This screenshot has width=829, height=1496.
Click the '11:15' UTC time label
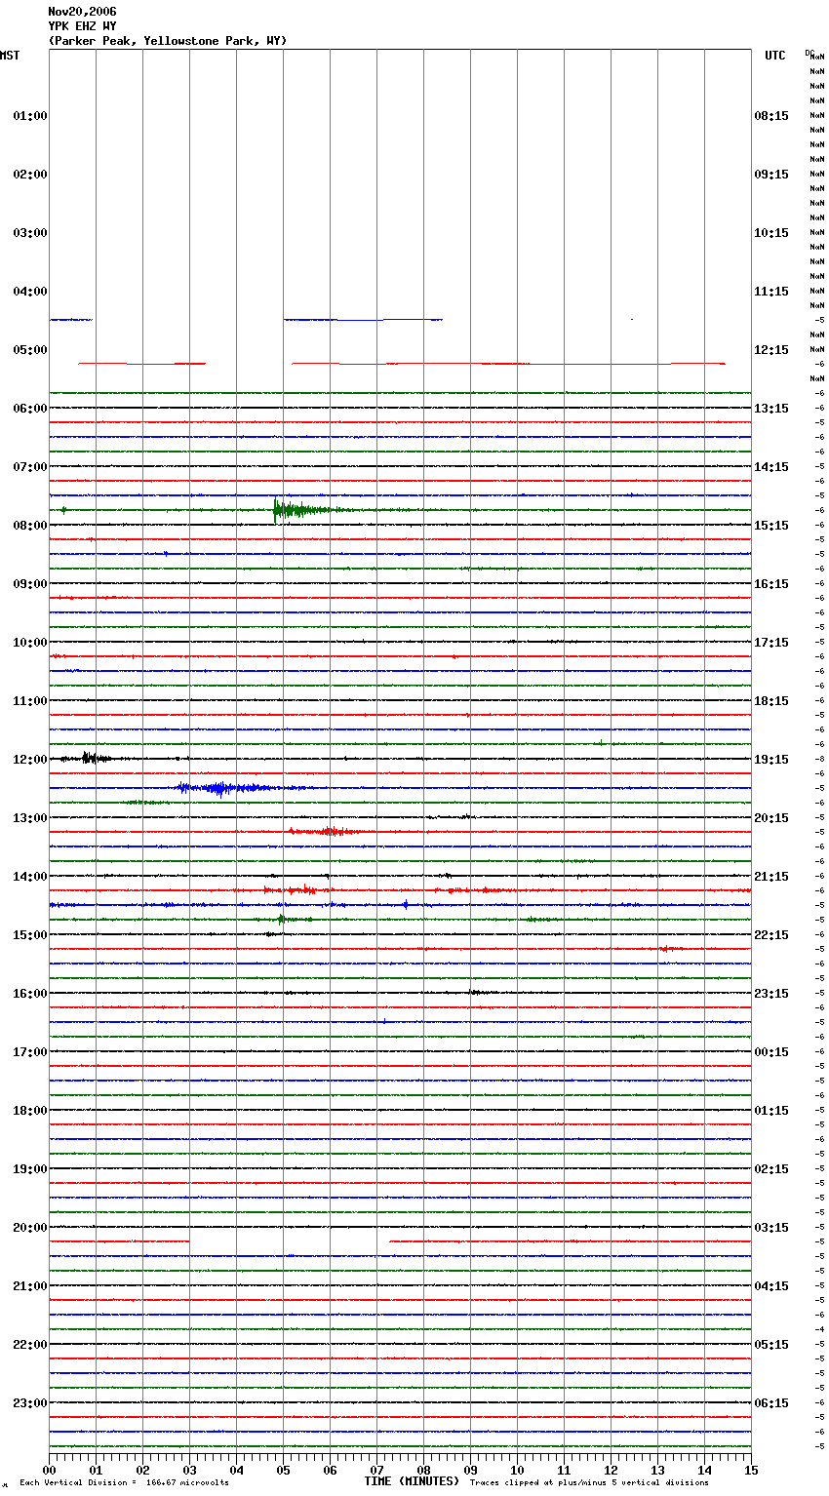771,292
